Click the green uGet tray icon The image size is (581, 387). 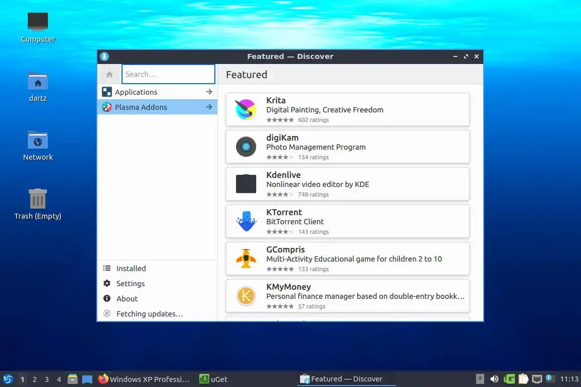click(x=509, y=379)
